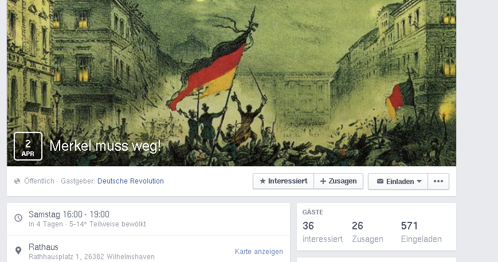Click the public globe icon
The height and width of the screenshot is (262, 498).
click(x=17, y=181)
